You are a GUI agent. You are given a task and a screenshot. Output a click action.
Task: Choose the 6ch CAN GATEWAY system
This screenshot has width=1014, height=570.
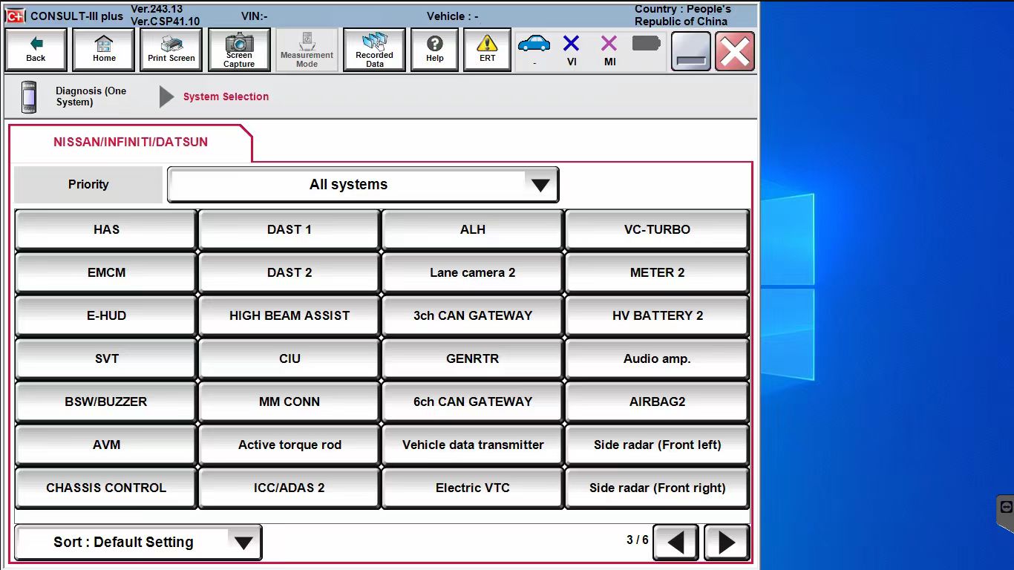coord(473,402)
